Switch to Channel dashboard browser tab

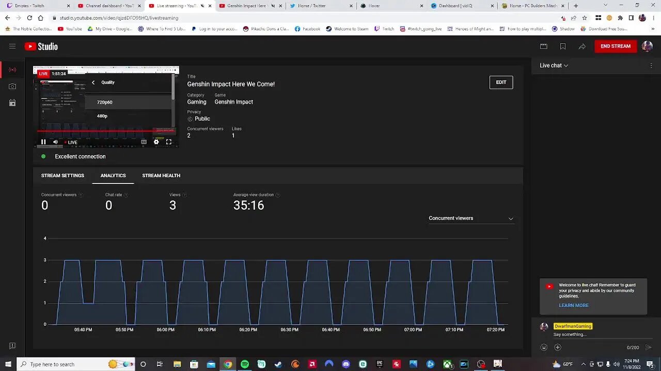pyautogui.click(x=108, y=6)
